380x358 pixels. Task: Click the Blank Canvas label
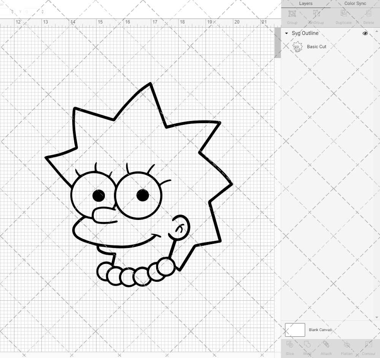click(x=321, y=330)
